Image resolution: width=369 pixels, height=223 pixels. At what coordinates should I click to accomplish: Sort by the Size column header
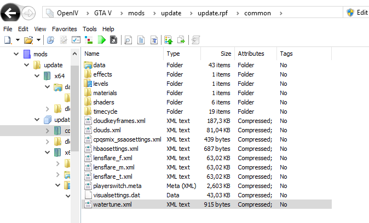click(218, 54)
